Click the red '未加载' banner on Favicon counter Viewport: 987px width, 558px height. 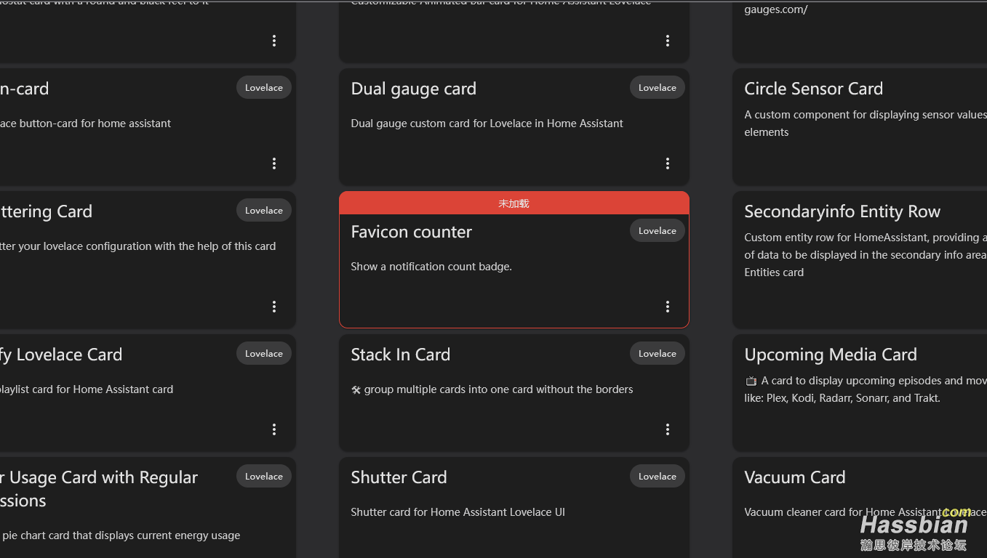(514, 203)
